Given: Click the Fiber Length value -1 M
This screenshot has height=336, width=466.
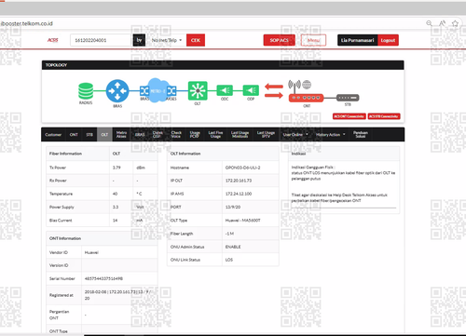Looking at the screenshot, I should pyautogui.click(x=229, y=234).
